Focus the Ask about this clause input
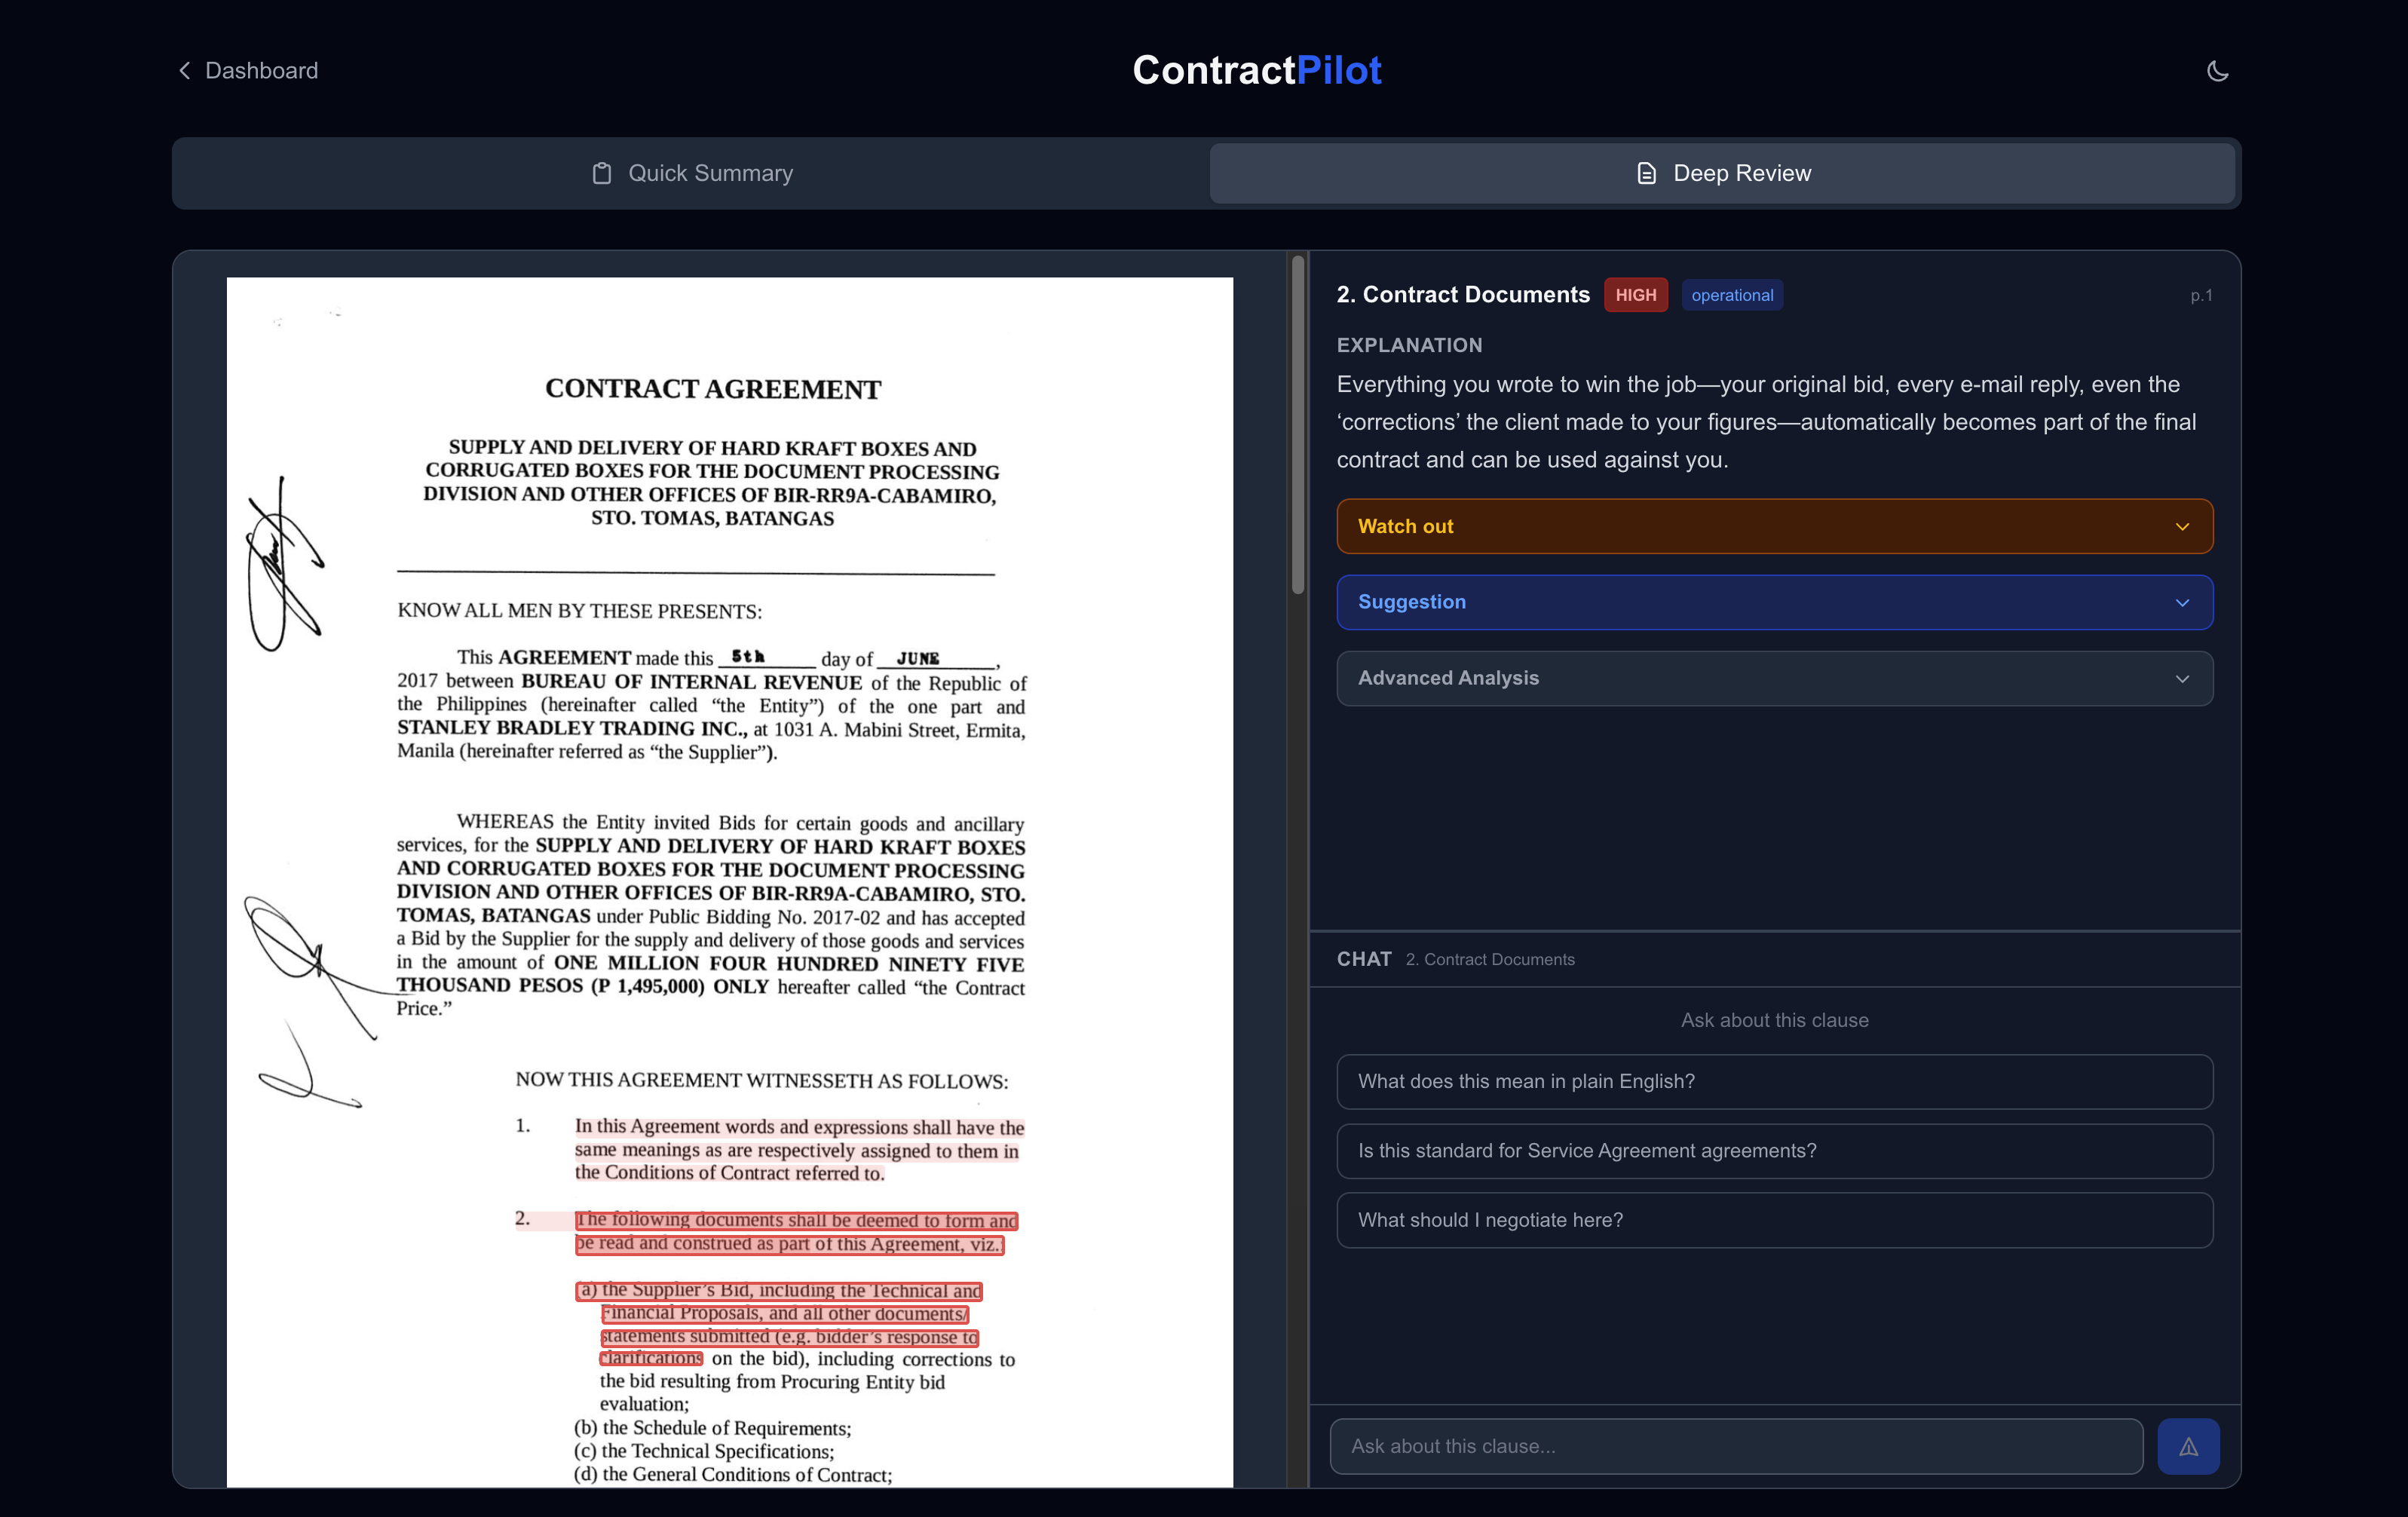This screenshot has height=1517, width=2408. pyautogui.click(x=1735, y=1446)
